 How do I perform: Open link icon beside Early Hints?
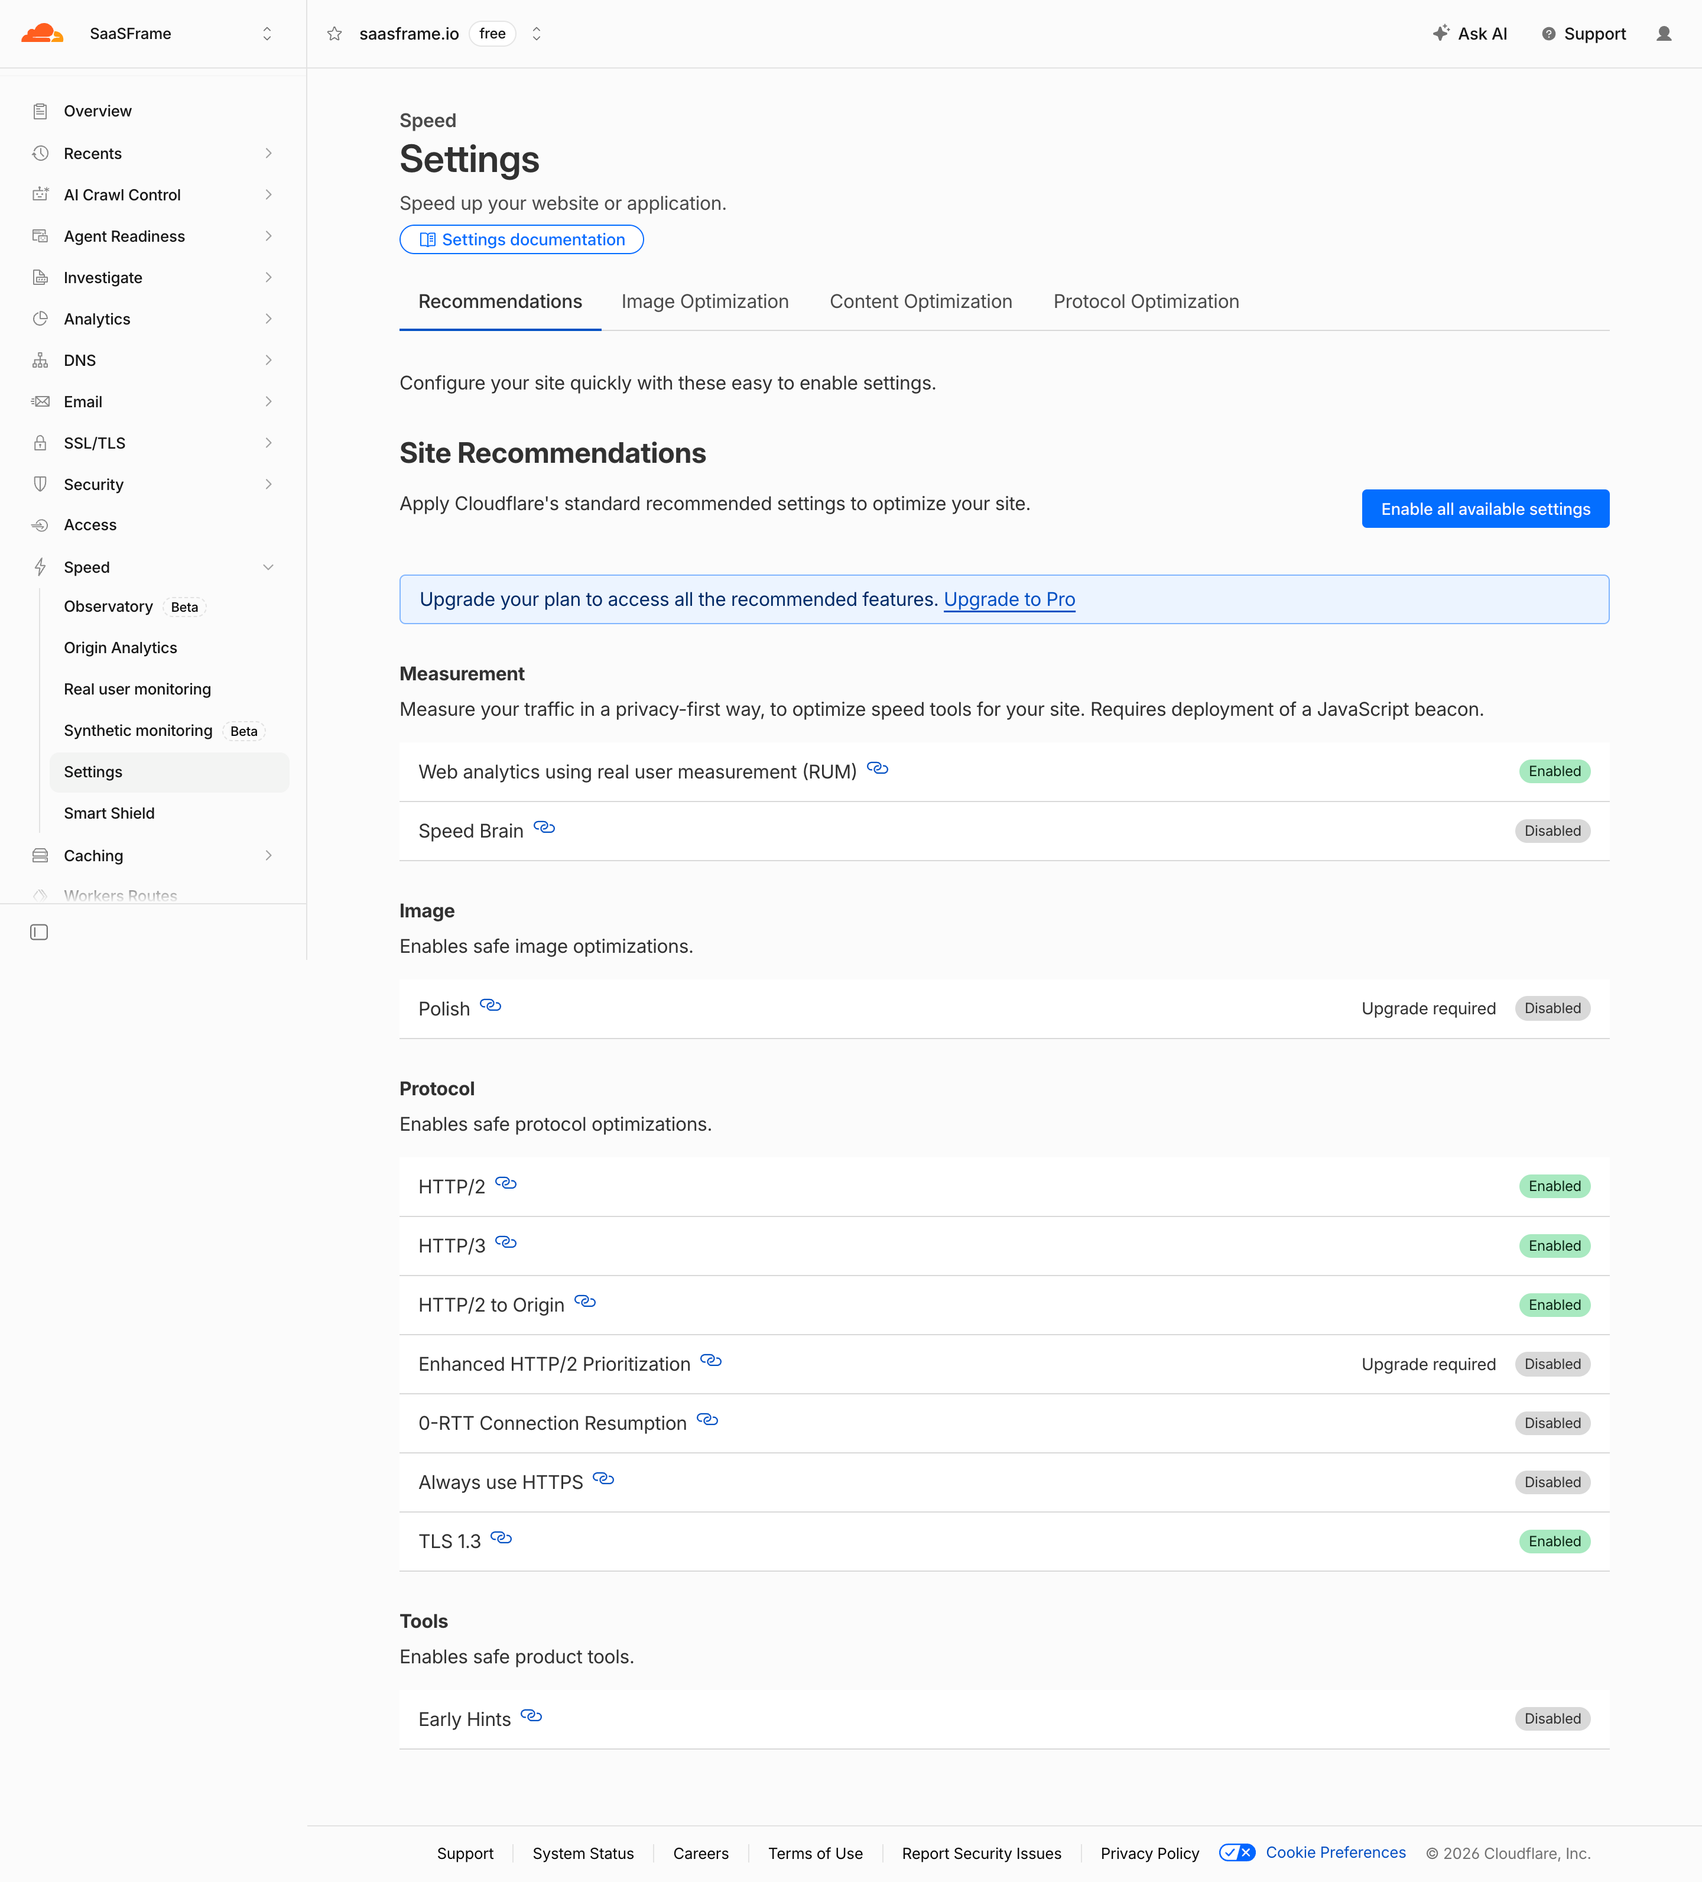[x=531, y=1716]
